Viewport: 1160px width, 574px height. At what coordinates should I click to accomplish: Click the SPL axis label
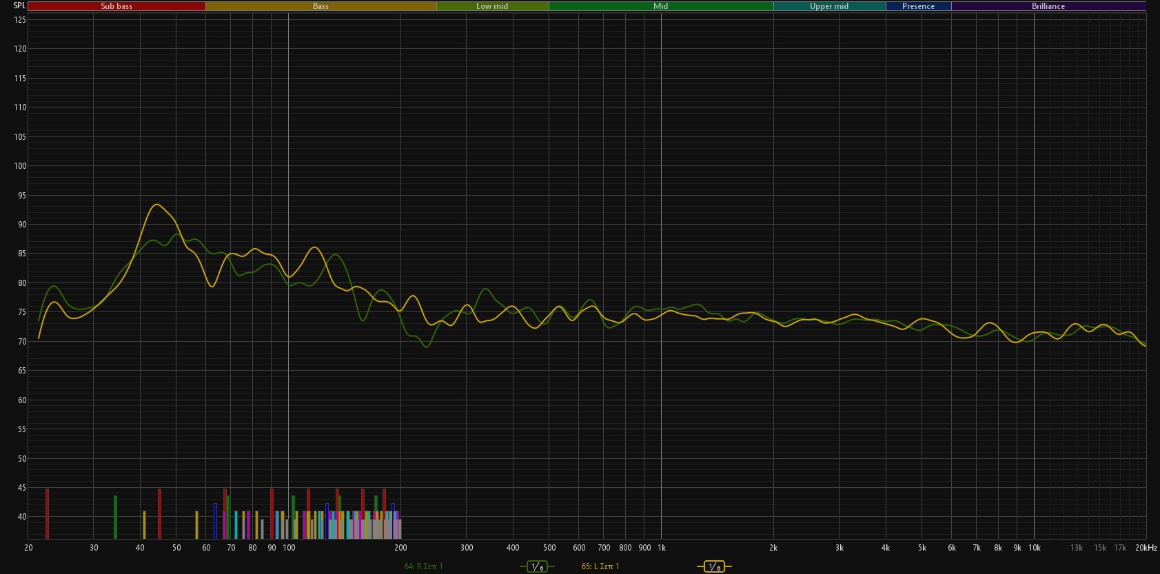pos(19,6)
